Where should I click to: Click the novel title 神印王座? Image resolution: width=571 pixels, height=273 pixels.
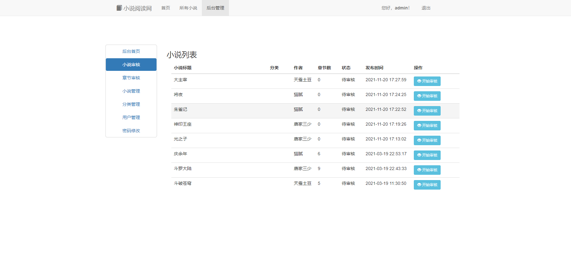tap(183, 124)
